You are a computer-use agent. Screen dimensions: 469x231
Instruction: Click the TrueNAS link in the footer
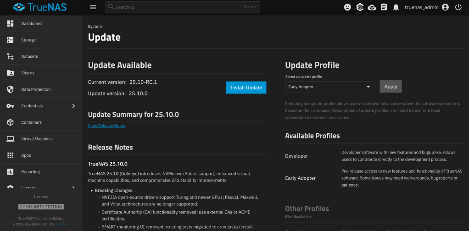[x=63, y=224]
